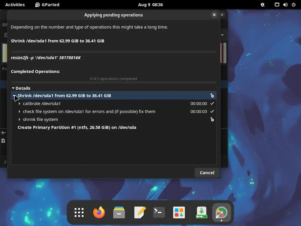Image resolution: width=301 pixels, height=226 pixels.
Task: Open the Files manager from dock
Action: 119,212
